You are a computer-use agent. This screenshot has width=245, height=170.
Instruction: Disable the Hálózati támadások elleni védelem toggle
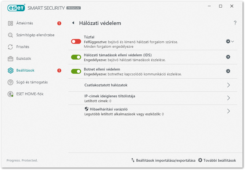[x=76, y=57]
